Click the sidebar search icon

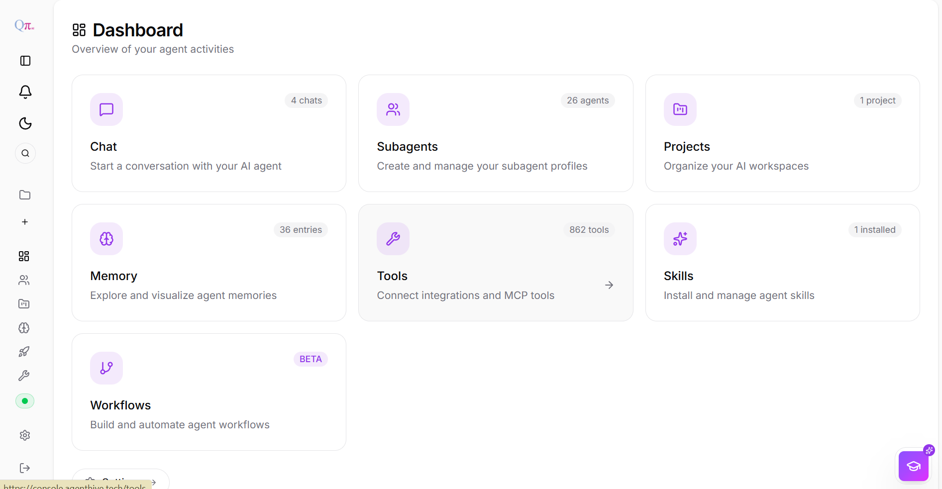coord(25,153)
